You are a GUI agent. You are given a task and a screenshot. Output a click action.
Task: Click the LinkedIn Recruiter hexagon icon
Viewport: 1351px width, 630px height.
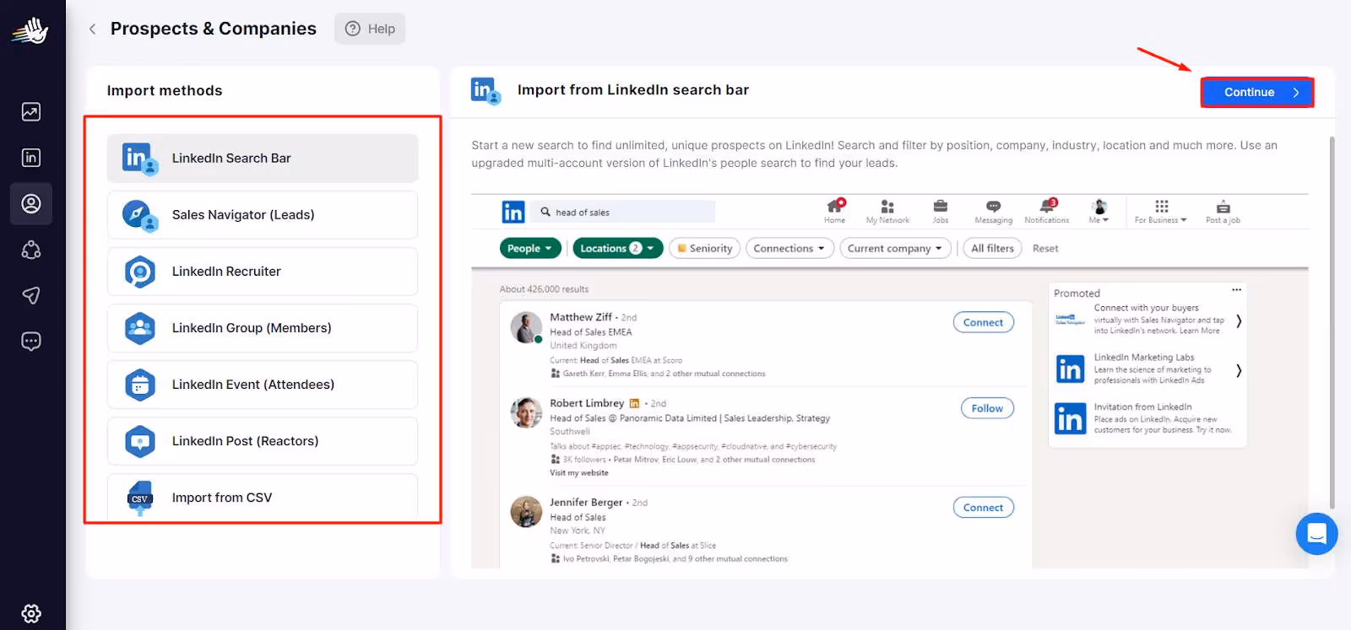[x=140, y=272]
